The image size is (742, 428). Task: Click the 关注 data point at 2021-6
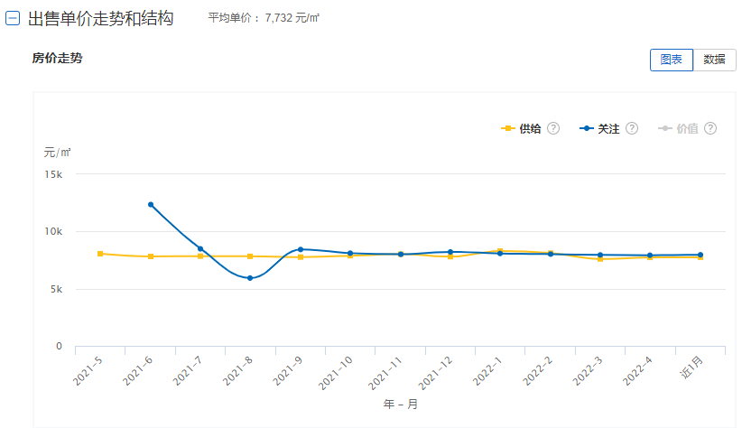(151, 205)
